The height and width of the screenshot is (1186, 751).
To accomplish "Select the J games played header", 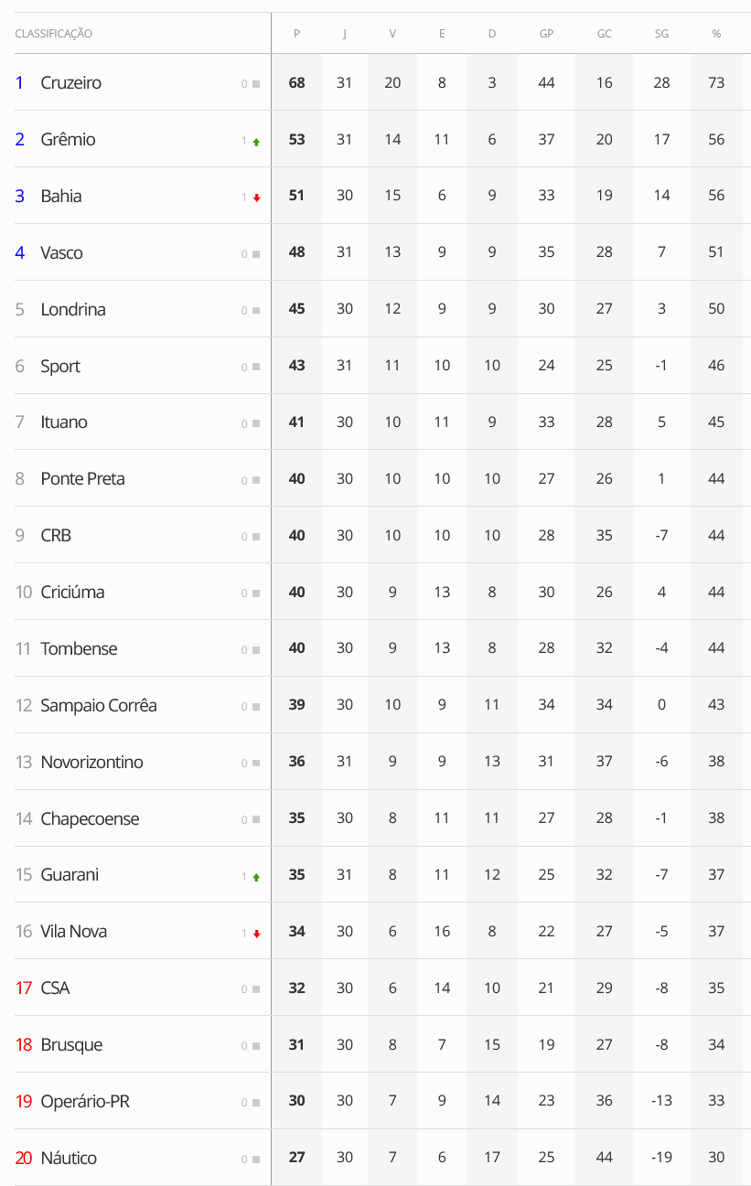I will [344, 34].
